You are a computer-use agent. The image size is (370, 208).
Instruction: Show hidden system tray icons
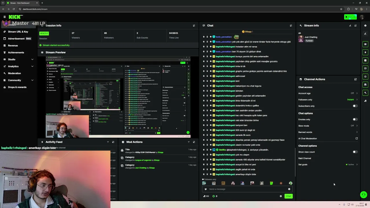pyautogui.click(x=339, y=205)
